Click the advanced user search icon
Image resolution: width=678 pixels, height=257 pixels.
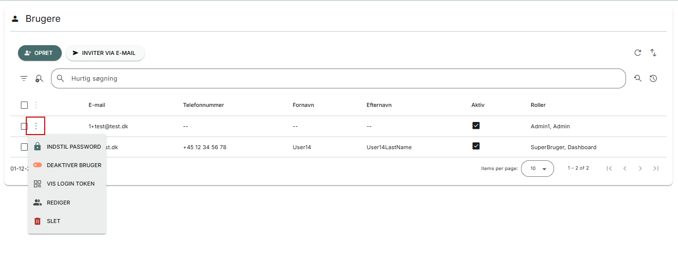click(x=39, y=78)
